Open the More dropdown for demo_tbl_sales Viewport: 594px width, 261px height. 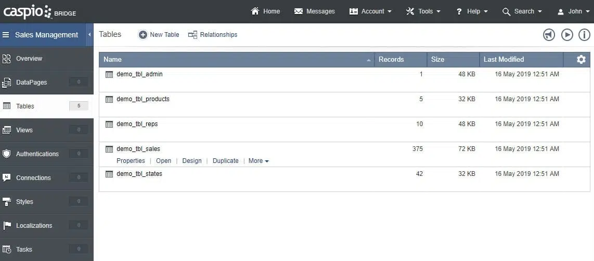coord(259,161)
